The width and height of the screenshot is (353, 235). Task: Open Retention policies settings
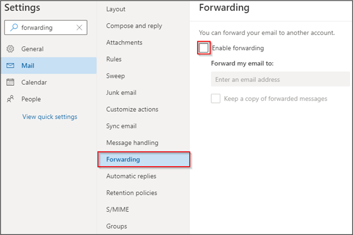pos(132,193)
